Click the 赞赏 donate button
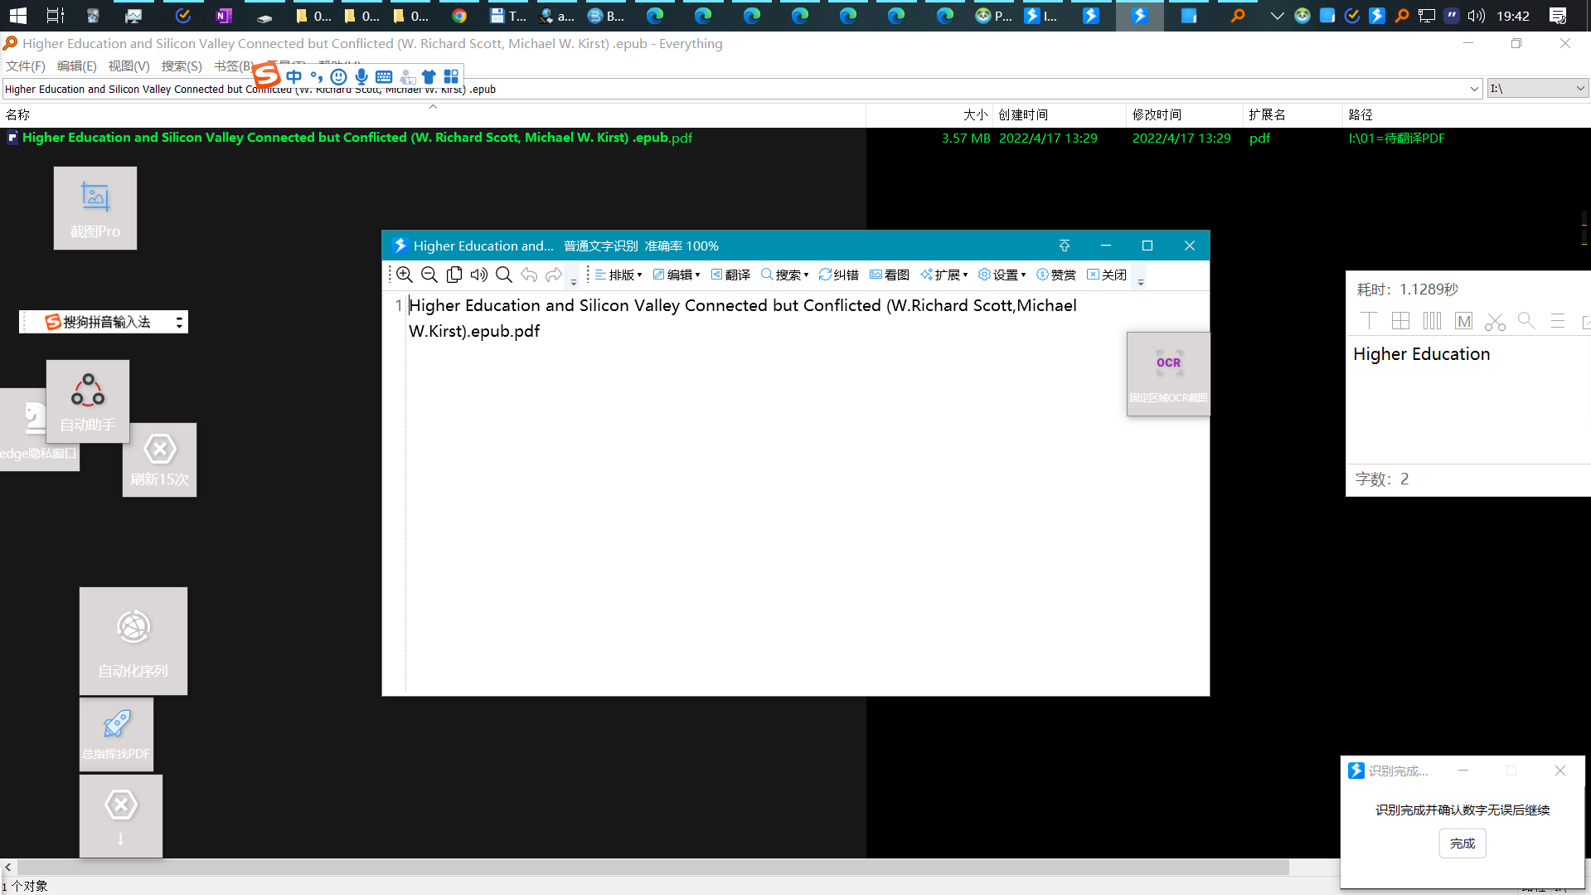Viewport: 1591px width, 895px height. tap(1056, 275)
